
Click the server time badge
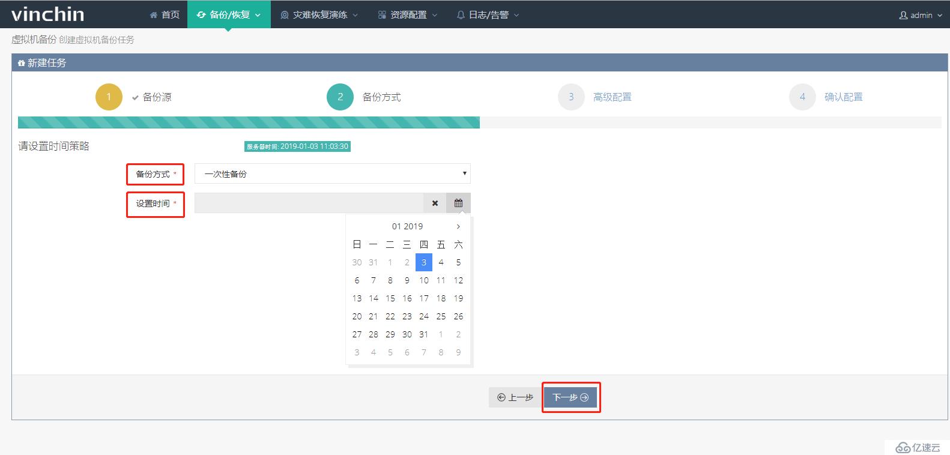pos(297,146)
